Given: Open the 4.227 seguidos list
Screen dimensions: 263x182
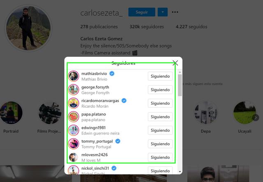Looking at the screenshot, I should click(x=191, y=27).
